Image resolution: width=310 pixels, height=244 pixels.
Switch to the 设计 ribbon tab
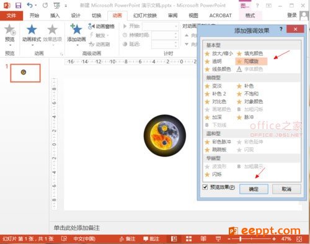[x=76, y=16]
